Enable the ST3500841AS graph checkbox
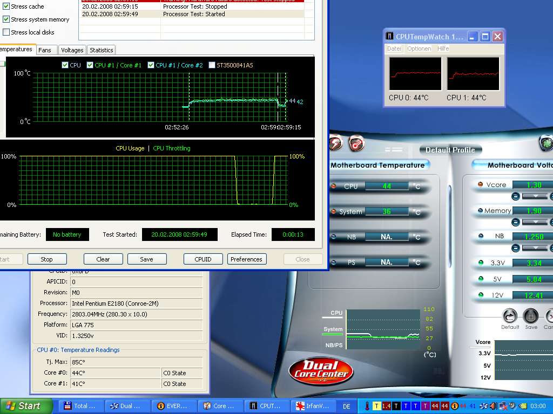 tap(212, 65)
